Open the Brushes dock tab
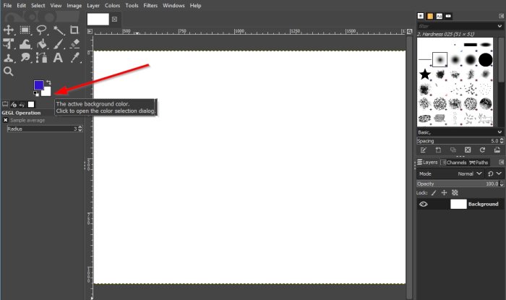 421,16
